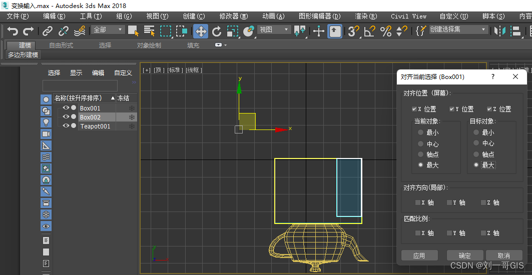Toggle Display Space Warps wave icon
This screenshot has width=532, height=275.
coord(46,156)
